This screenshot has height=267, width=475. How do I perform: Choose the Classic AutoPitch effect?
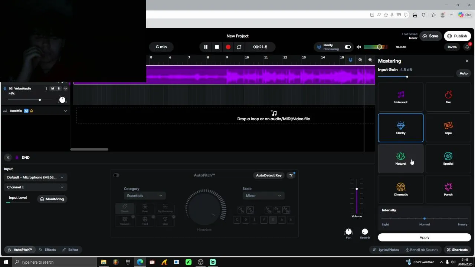point(125,208)
